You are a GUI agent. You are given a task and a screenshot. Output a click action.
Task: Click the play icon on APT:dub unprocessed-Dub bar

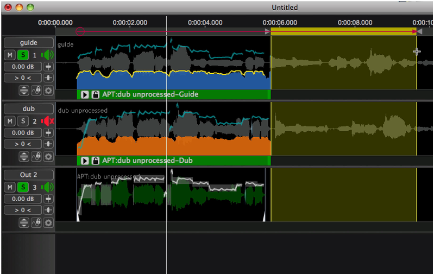click(x=85, y=161)
